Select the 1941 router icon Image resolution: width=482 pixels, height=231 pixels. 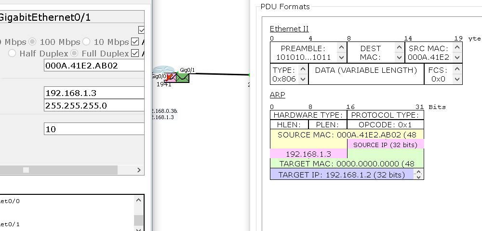pyautogui.click(x=164, y=70)
